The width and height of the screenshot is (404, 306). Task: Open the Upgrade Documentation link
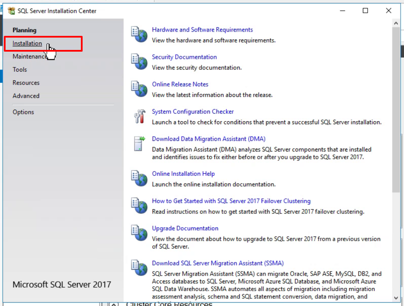click(185, 228)
